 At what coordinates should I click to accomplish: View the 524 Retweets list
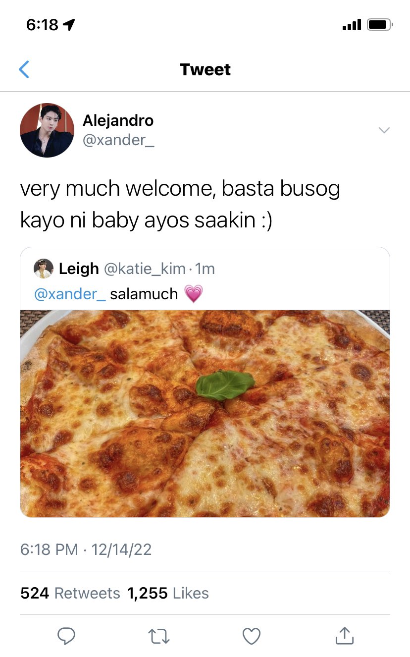click(70, 593)
